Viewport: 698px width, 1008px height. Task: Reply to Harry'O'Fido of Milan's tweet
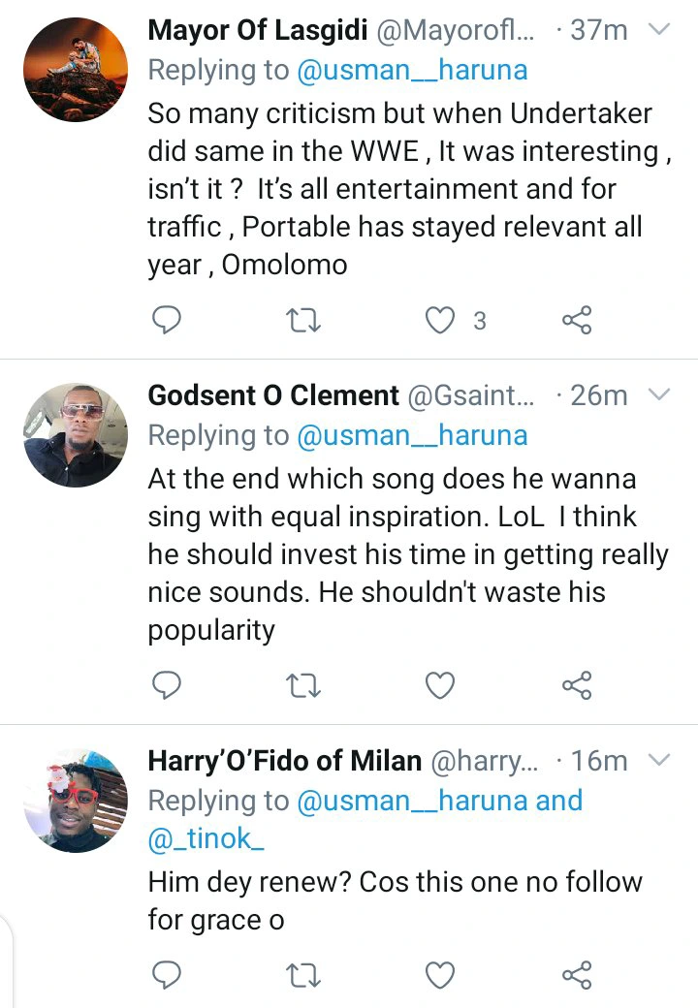click(x=167, y=975)
